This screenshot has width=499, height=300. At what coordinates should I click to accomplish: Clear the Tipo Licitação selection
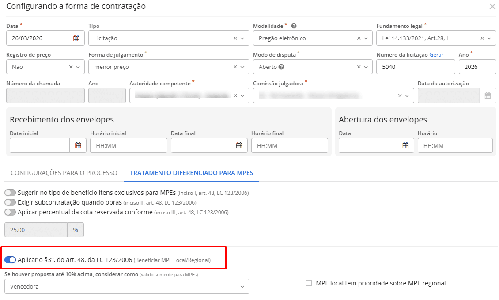pyautogui.click(x=235, y=38)
